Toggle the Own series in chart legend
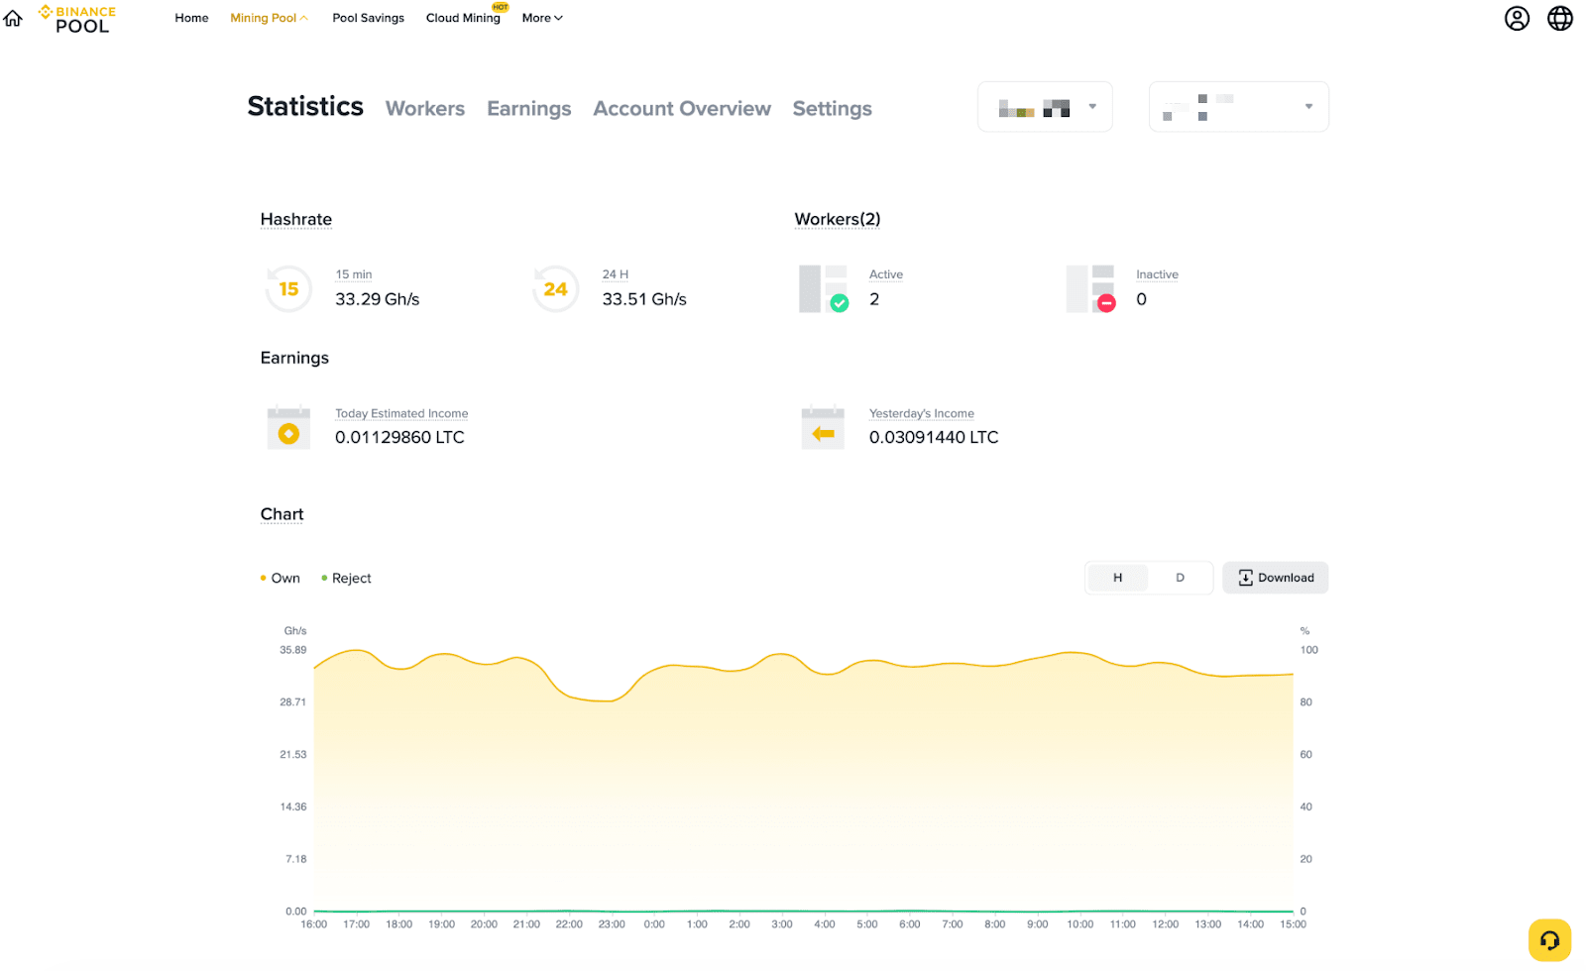Screen dimensions: 1586x971 [280, 578]
